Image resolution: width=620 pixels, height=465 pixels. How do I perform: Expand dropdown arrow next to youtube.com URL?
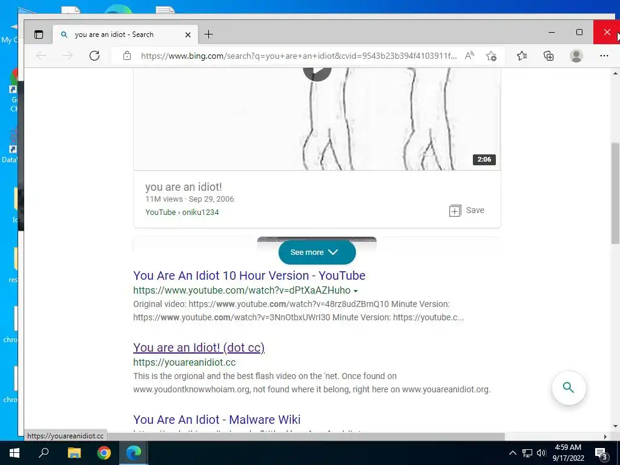tap(355, 291)
